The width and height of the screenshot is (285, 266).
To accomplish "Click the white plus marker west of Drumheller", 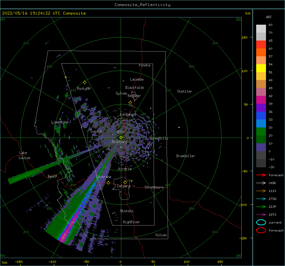I will coord(179,127).
